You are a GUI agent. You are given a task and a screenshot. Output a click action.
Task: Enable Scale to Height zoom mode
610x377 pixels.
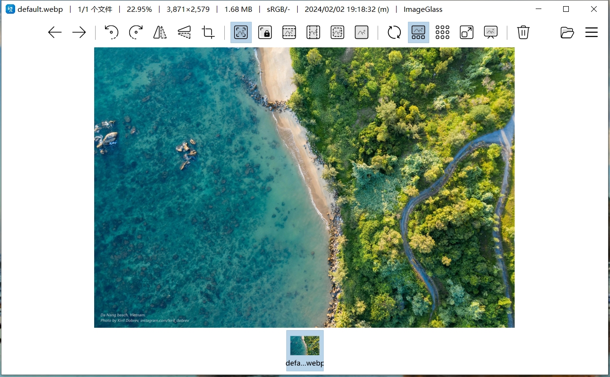point(313,32)
